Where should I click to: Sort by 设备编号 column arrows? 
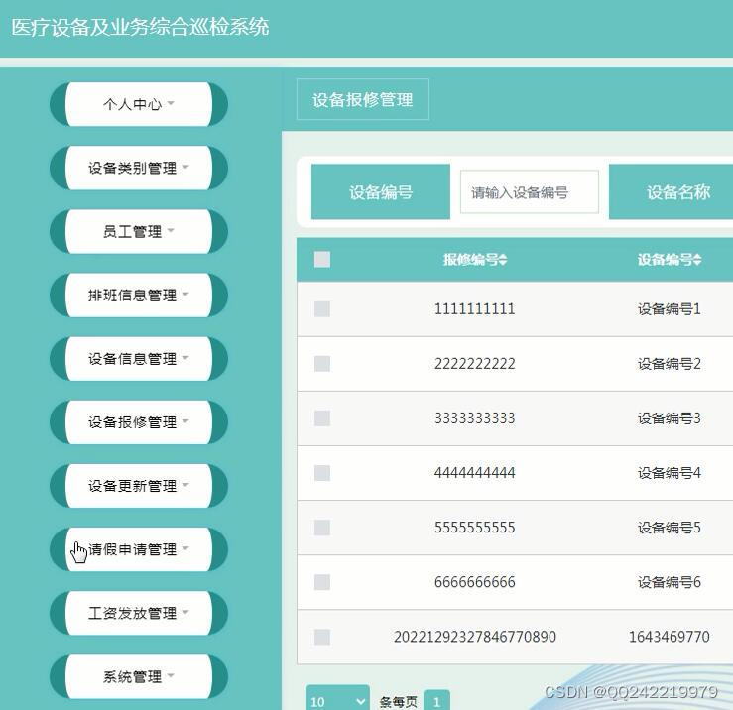point(697,260)
